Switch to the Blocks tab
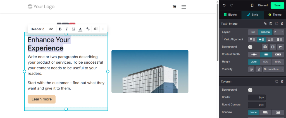Screen dimensions: 286x118 230,15
